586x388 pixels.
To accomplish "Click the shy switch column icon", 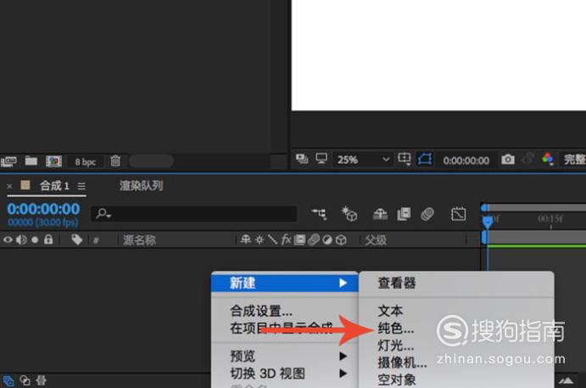I will [245, 239].
